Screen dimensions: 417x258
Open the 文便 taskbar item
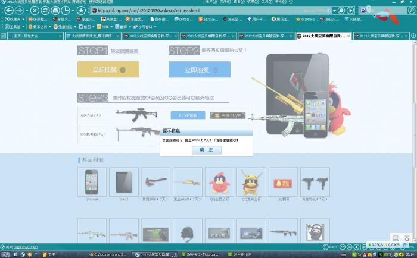tap(49, 254)
